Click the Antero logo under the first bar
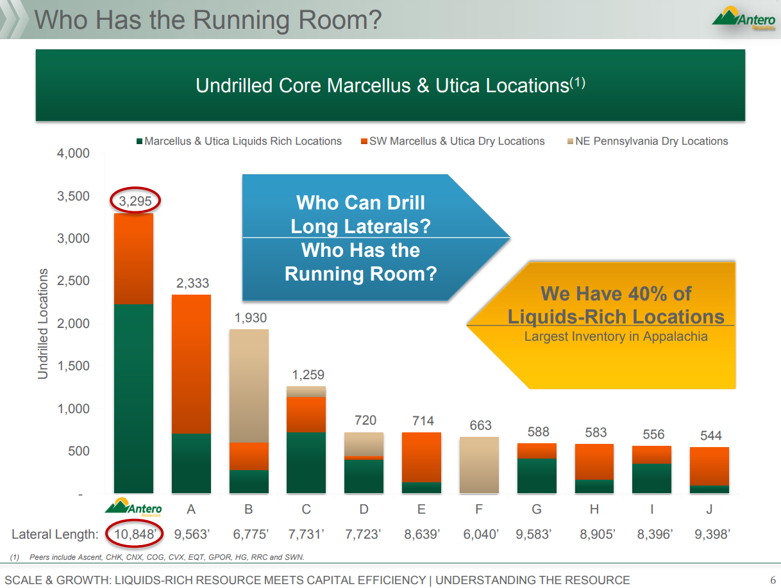Screen dimensions: 781x588 tap(133, 507)
